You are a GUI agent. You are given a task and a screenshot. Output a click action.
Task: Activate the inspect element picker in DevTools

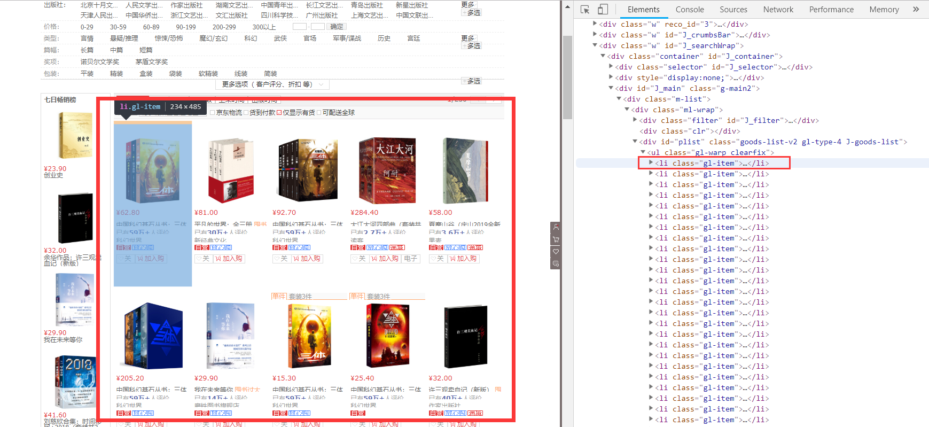(585, 10)
